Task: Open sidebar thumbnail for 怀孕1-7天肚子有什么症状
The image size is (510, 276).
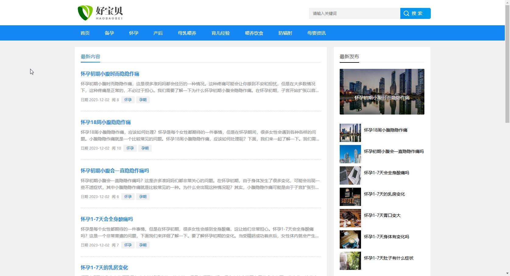Action: click(x=350, y=261)
